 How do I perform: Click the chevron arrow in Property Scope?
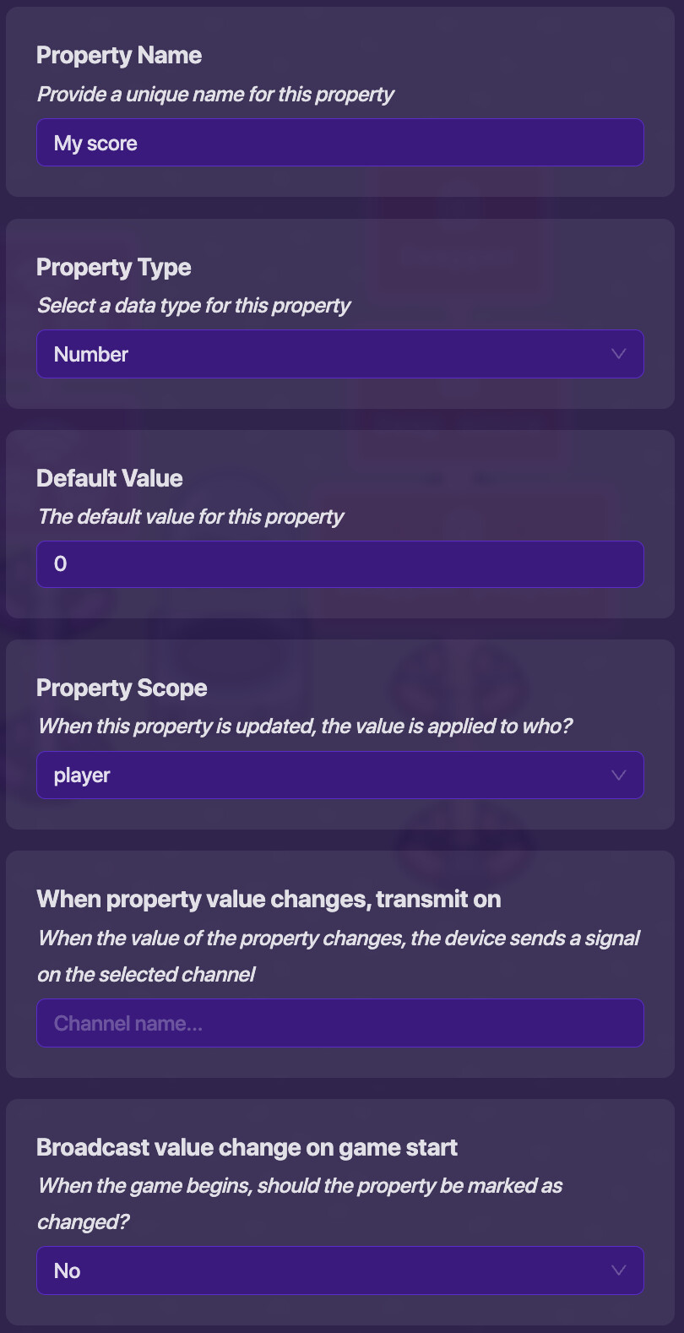[x=618, y=775]
